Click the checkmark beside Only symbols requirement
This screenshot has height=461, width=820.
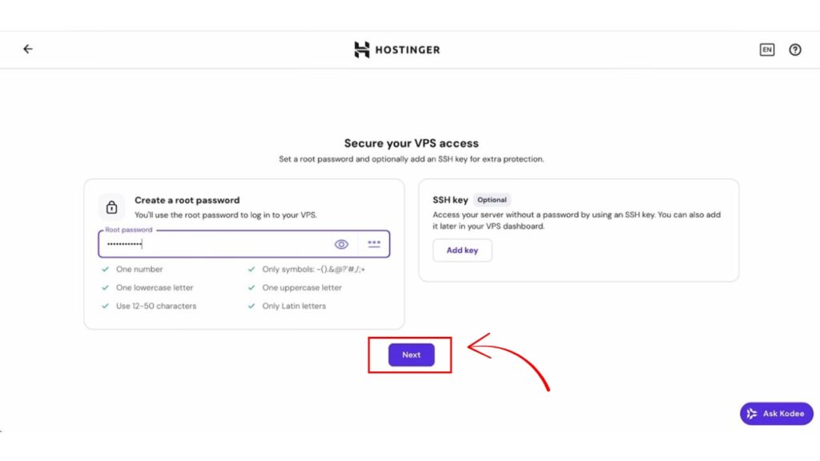(x=251, y=270)
